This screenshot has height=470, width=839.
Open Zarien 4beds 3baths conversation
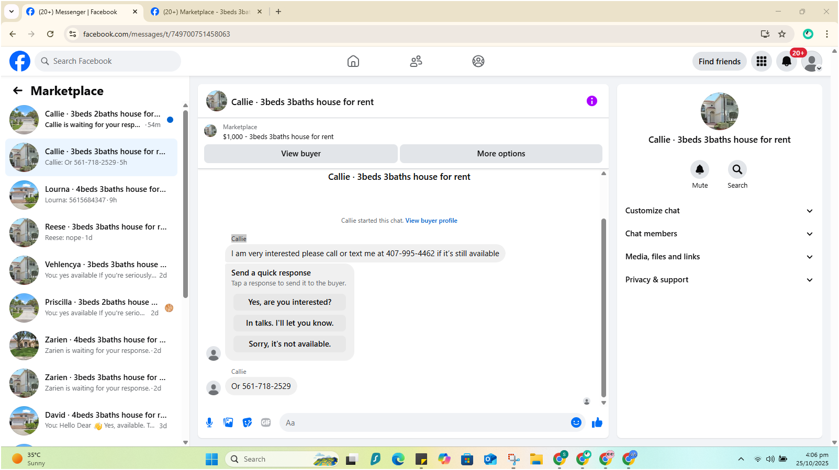click(91, 346)
